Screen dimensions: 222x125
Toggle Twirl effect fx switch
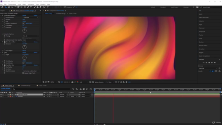(2, 52)
